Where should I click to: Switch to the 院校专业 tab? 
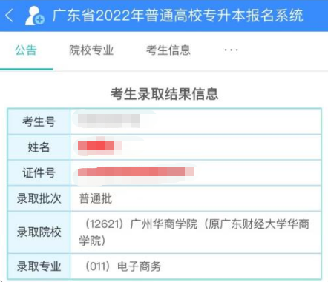(x=91, y=50)
